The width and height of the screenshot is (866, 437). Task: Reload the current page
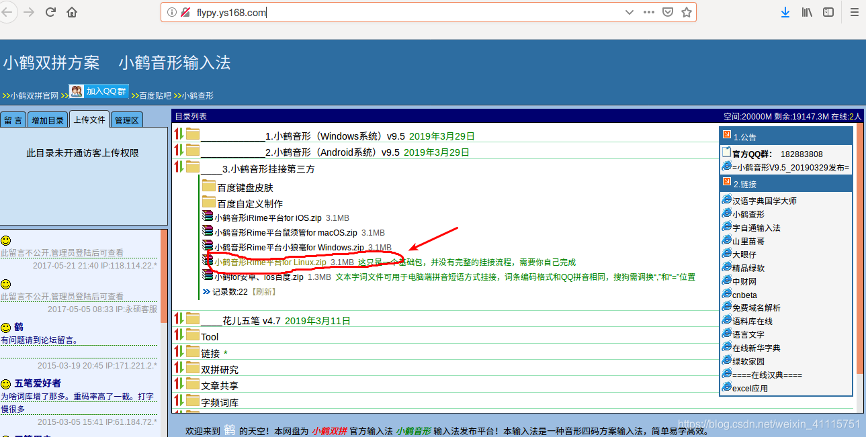tap(50, 12)
